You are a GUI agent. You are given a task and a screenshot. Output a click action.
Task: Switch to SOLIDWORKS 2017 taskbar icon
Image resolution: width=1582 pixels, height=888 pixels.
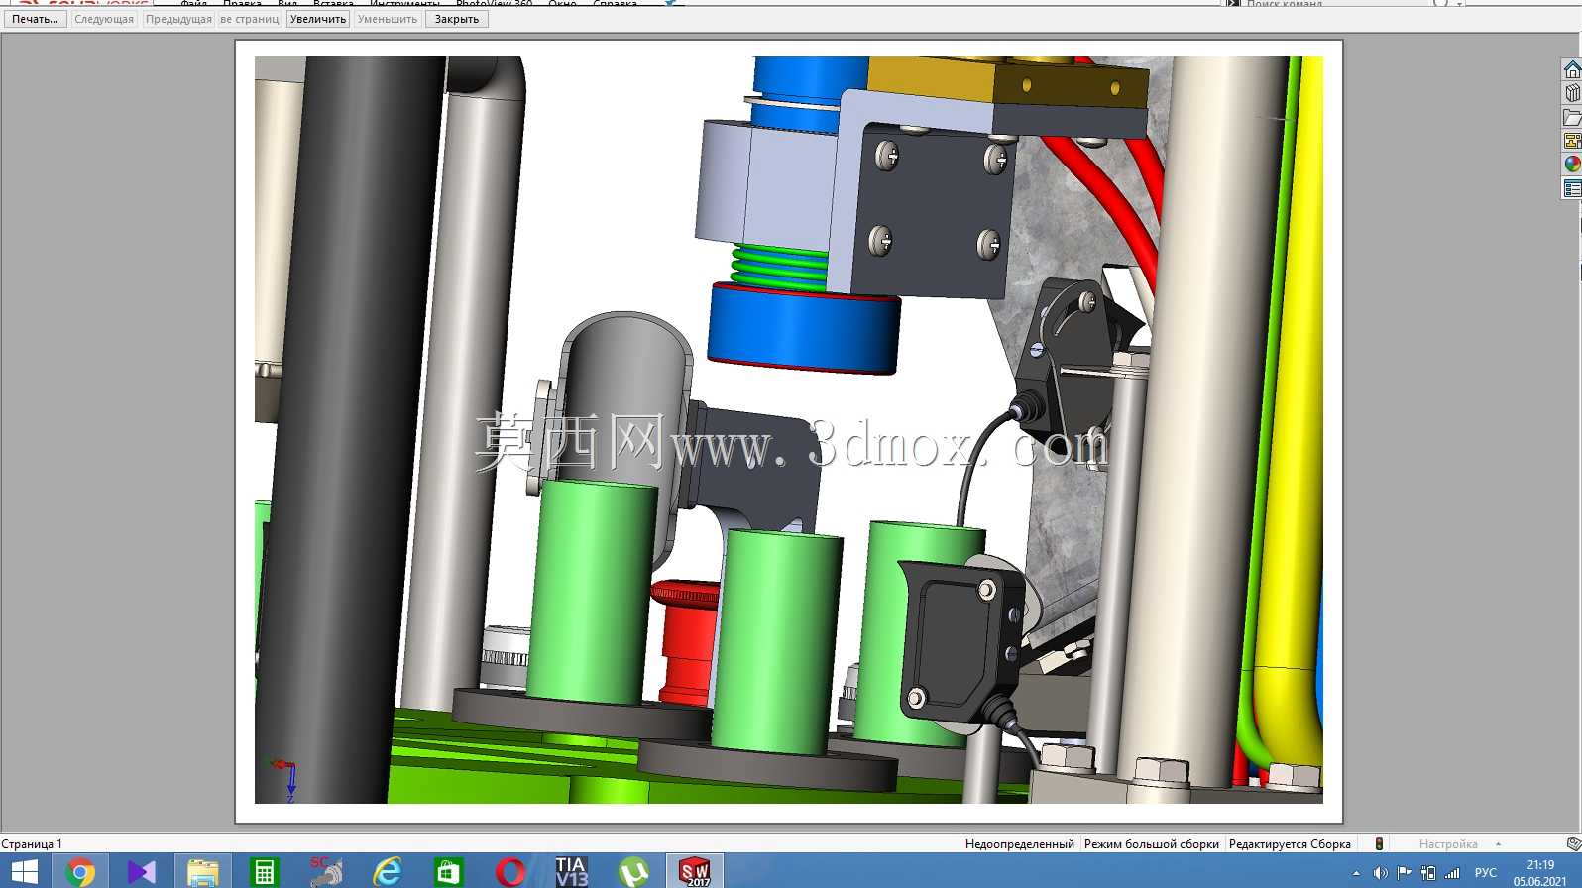(x=695, y=871)
